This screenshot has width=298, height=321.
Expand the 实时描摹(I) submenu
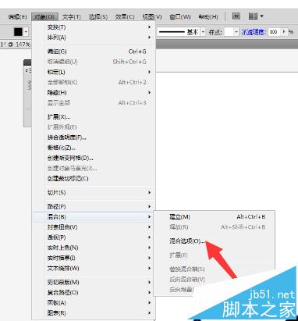tap(94, 258)
